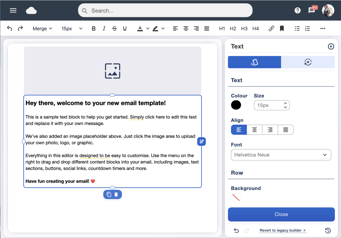Open the version history clock icon

coord(328,230)
